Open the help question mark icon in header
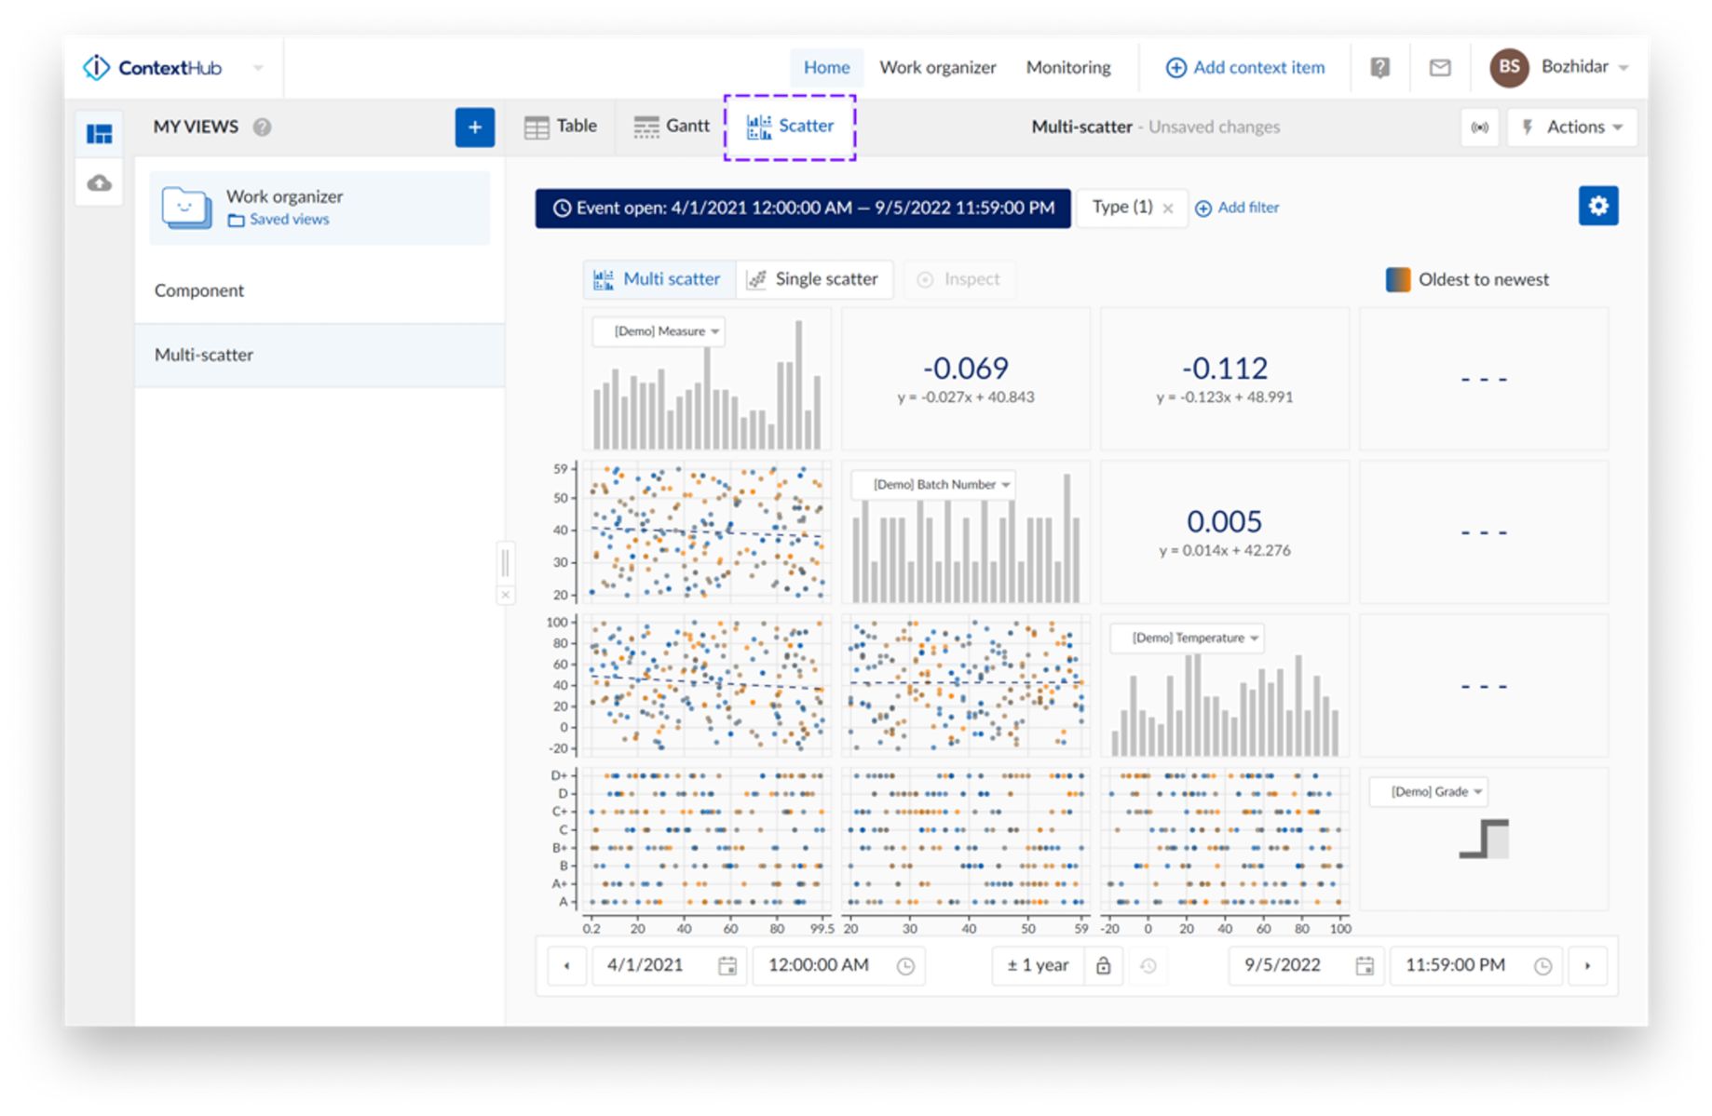 [1379, 68]
